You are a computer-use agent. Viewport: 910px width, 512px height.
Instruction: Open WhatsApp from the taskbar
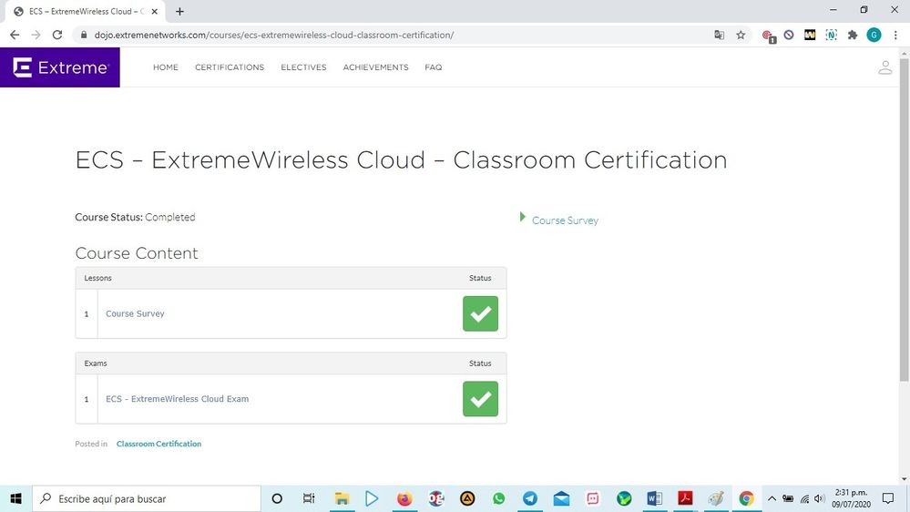pos(498,498)
